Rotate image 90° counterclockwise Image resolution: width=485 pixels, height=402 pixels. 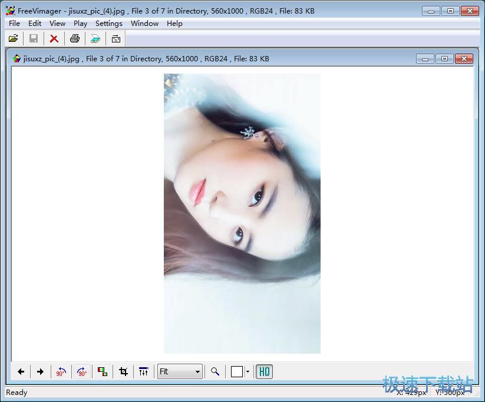click(61, 371)
